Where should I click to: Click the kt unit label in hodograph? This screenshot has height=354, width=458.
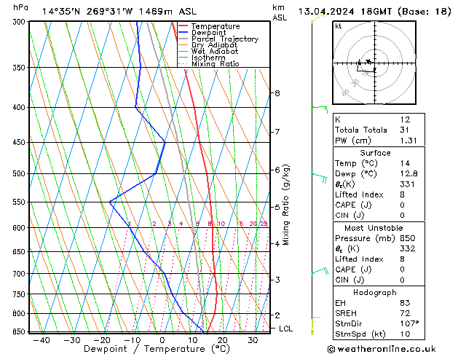pos(339,26)
